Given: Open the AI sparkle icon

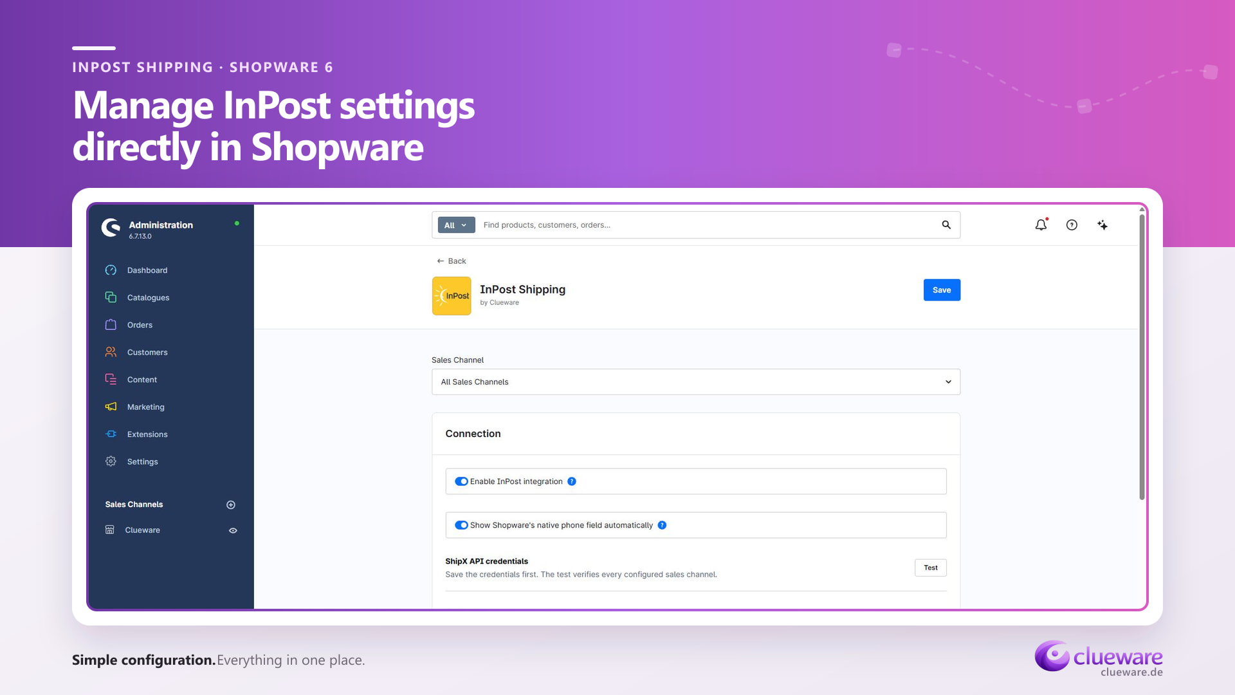Looking at the screenshot, I should click(x=1102, y=225).
